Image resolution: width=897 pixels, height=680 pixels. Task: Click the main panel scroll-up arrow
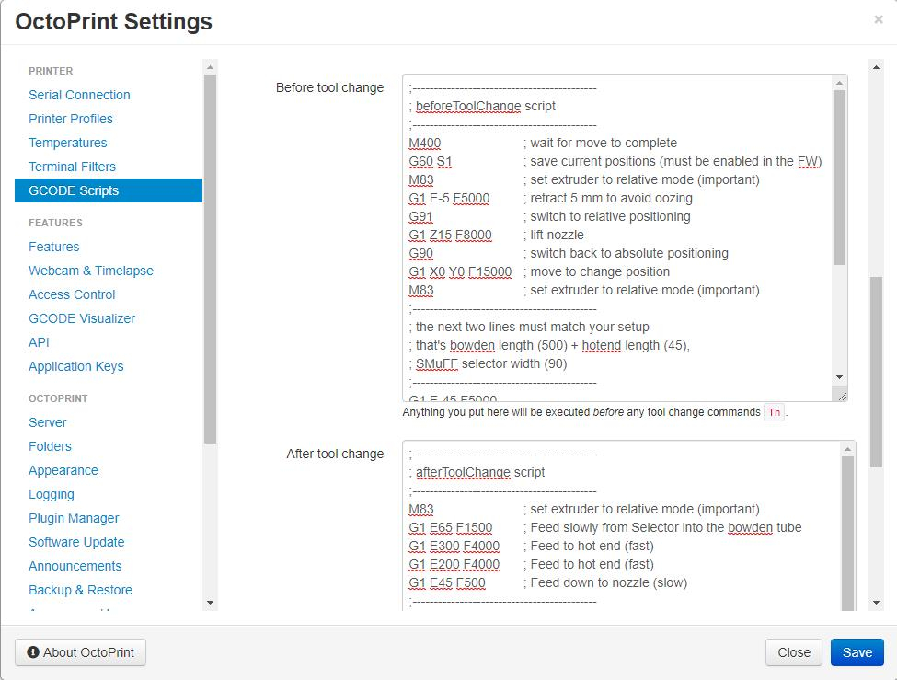[x=876, y=67]
